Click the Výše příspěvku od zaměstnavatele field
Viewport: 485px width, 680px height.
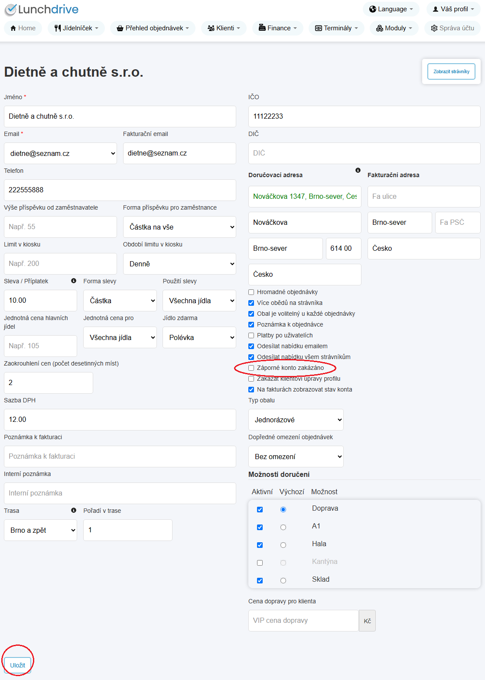click(x=60, y=227)
